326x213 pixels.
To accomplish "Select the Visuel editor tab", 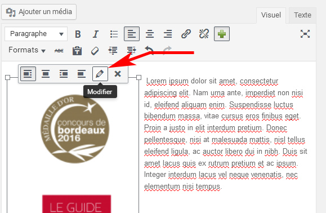I will click(x=271, y=15).
